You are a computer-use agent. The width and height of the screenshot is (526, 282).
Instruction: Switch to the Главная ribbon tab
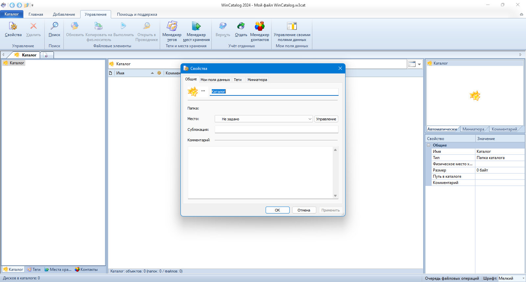[36, 14]
